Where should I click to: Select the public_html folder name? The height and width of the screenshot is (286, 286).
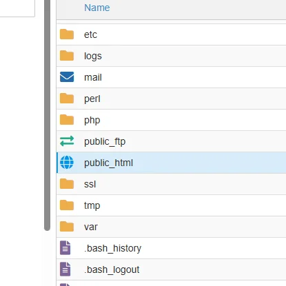108,163
